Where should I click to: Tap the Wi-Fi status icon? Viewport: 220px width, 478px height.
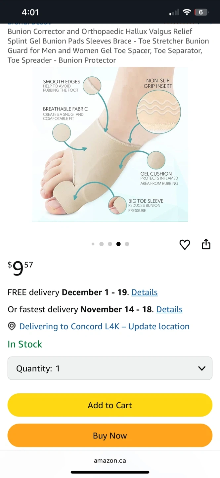point(187,12)
